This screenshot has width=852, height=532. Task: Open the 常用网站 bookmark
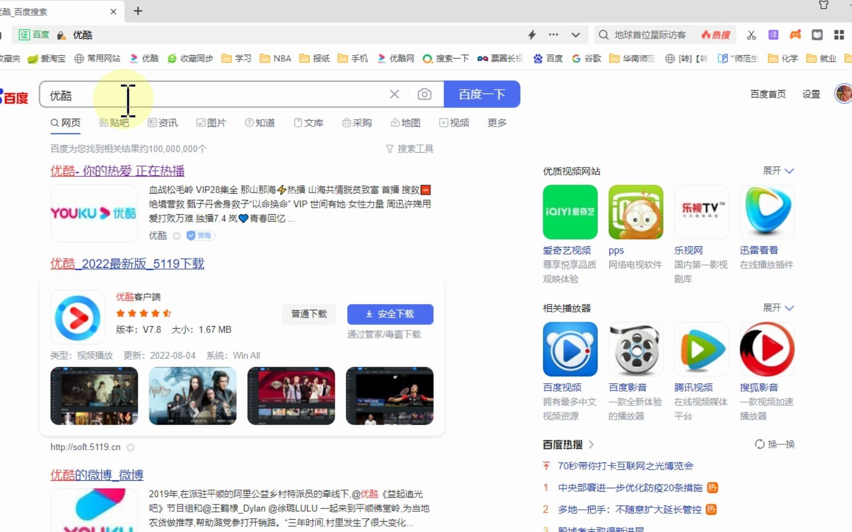pos(97,58)
